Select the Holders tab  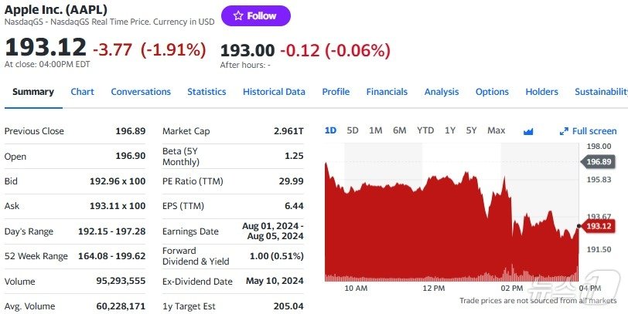541,92
